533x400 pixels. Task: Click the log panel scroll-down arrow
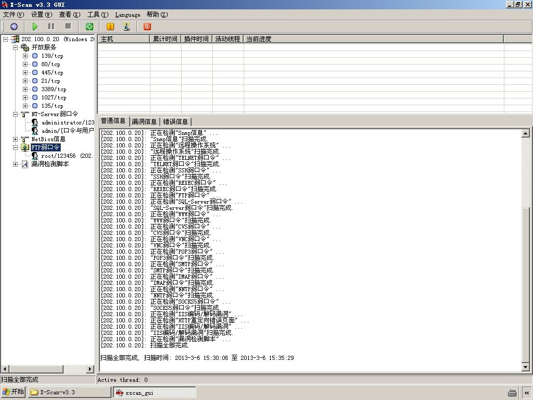coord(526,367)
